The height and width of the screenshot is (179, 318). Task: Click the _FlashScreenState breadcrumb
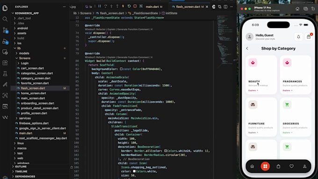click(145, 13)
